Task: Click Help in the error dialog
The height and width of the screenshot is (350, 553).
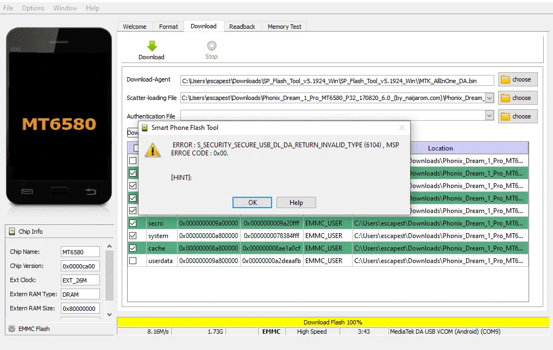Action: tap(296, 203)
